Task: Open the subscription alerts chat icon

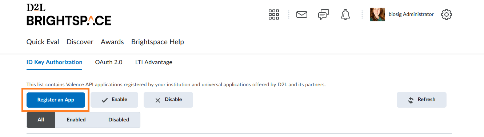Action: [x=324, y=14]
